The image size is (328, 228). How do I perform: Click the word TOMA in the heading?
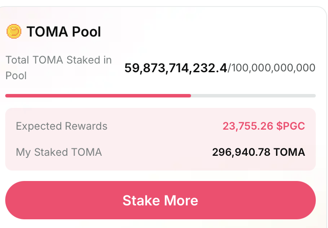48,32
